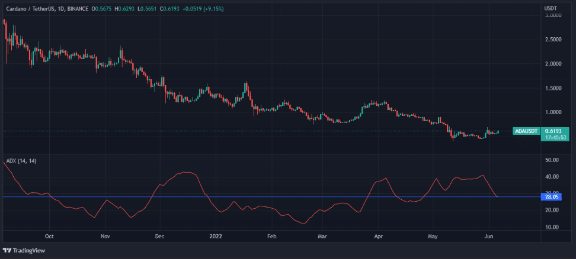This screenshot has width=576, height=259.
Task: Click the 2022 label on time axis
Action: pyautogui.click(x=216, y=237)
